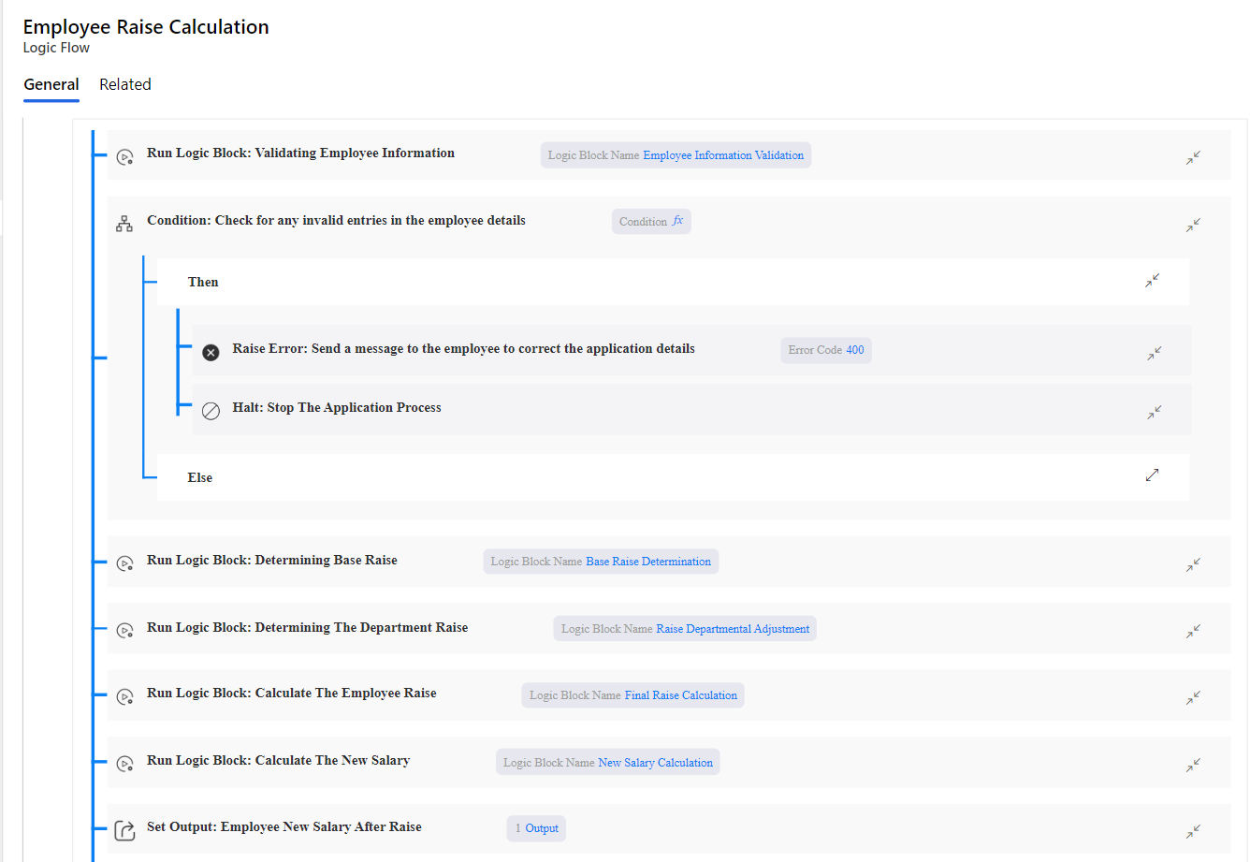This screenshot has width=1250, height=862.
Task: Click the Set Output icon
Action: click(x=124, y=830)
